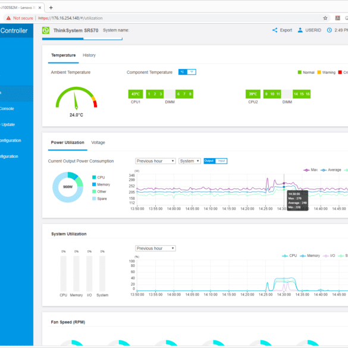The width and height of the screenshot is (348, 348).
Task: Click the Warning yellow legend swatch
Action: pyautogui.click(x=319, y=73)
